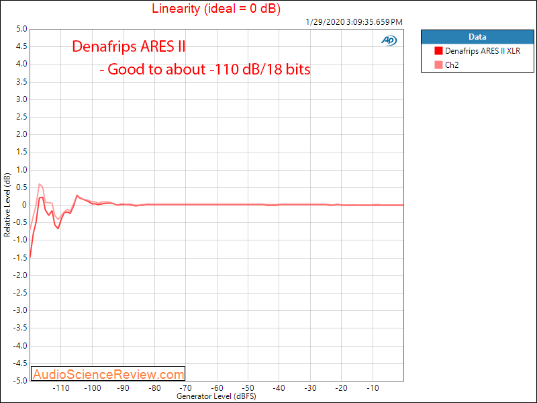Click the Relative Level (dB) axis label
The image size is (537, 403).
click(7, 205)
